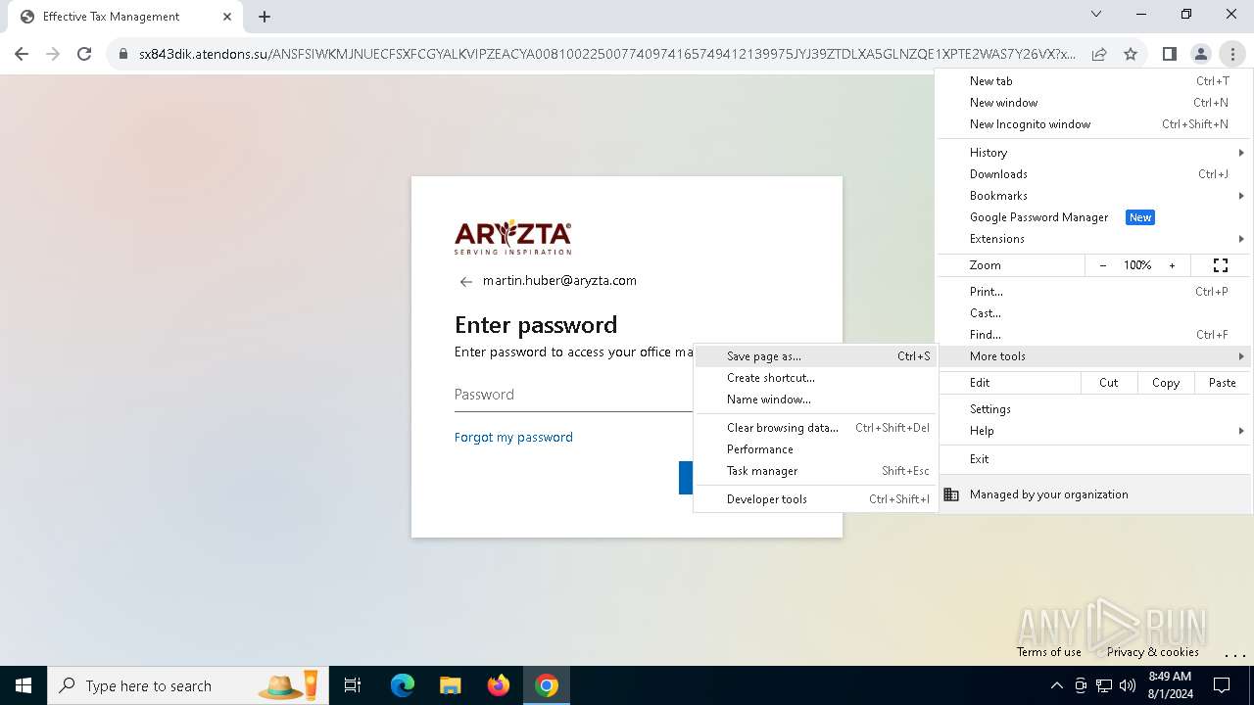Expand the Help submenu
Viewport: 1254px width, 705px height.
(1094, 431)
